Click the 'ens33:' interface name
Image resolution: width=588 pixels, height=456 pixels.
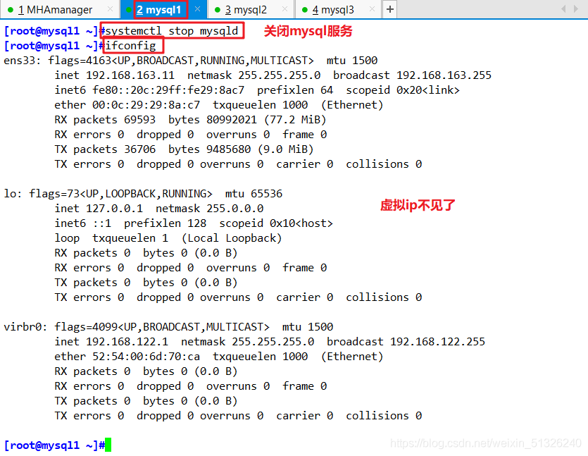22,61
